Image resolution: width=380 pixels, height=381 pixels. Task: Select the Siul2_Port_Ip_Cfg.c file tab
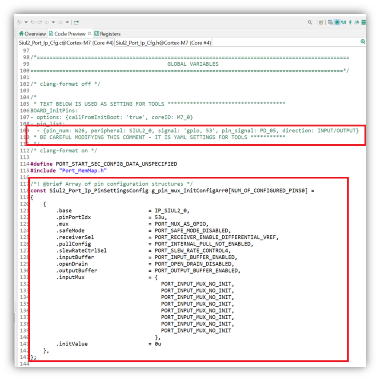coord(66,43)
